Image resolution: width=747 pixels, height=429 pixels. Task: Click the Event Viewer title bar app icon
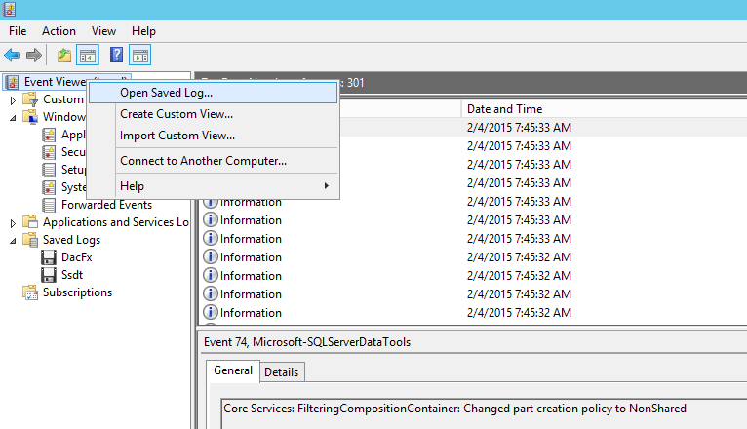coord(10,9)
